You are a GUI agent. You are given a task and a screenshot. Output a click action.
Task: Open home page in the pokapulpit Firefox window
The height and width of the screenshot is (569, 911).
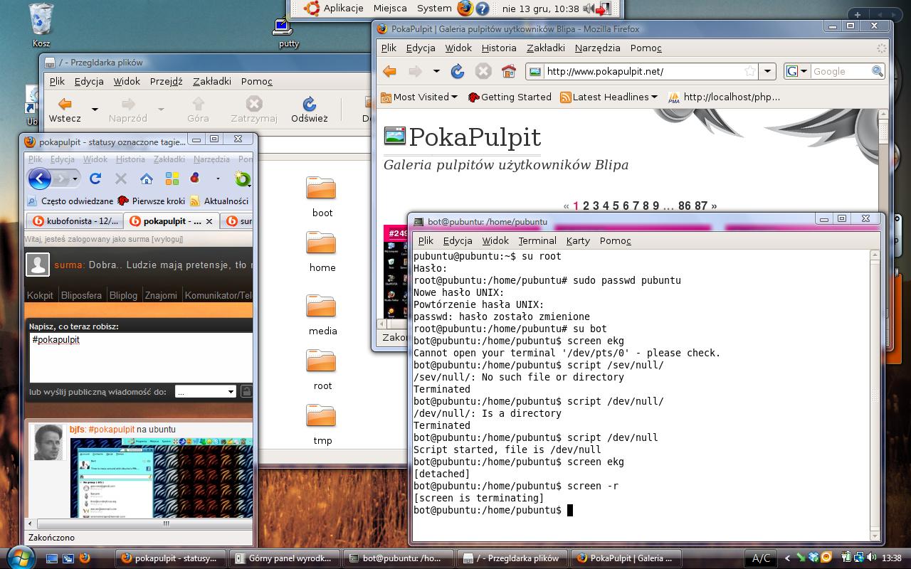coord(146,179)
